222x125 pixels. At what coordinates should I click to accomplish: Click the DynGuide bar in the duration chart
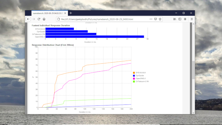click(x=67, y=32)
